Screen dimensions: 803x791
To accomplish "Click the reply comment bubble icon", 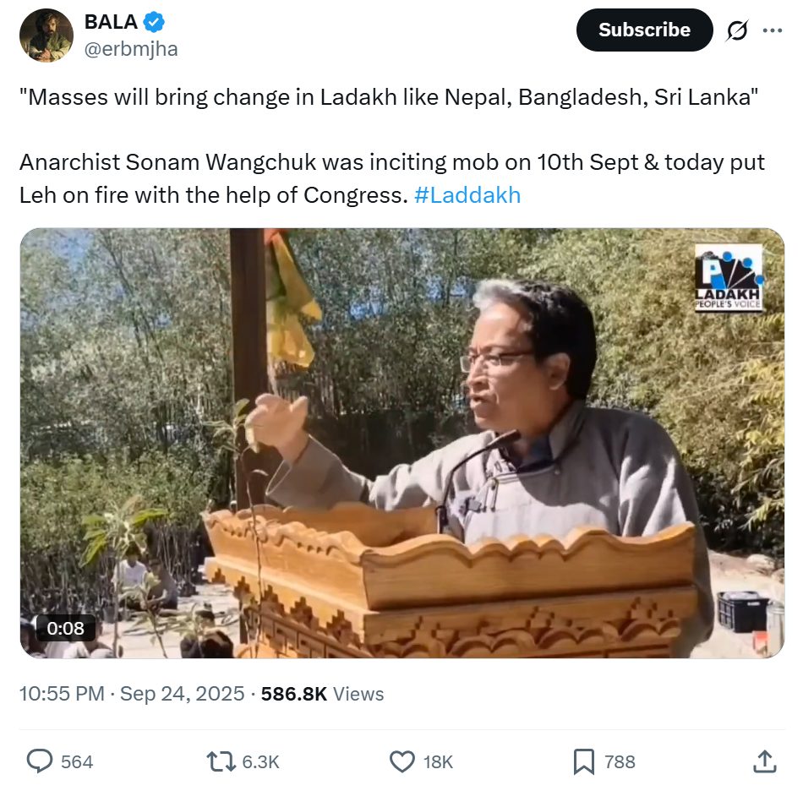I will coord(40,761).
